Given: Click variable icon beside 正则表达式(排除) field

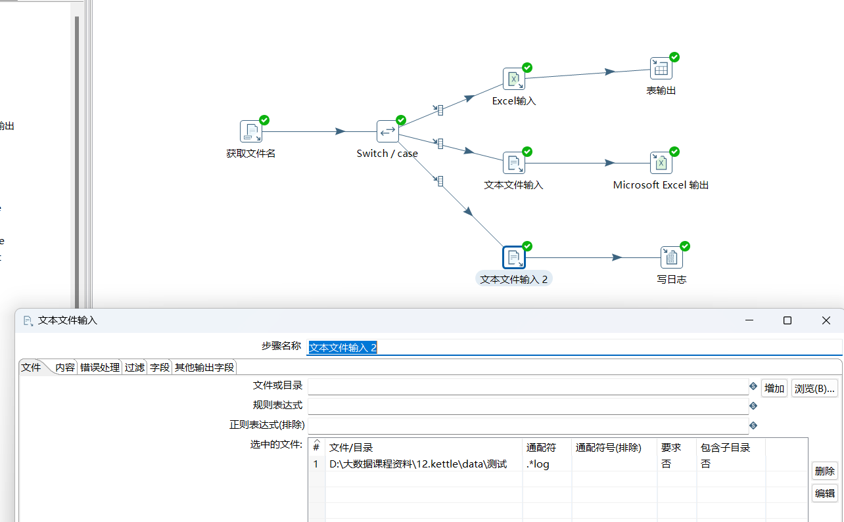Looking at the screenshot, I should [x=753, y=425].
